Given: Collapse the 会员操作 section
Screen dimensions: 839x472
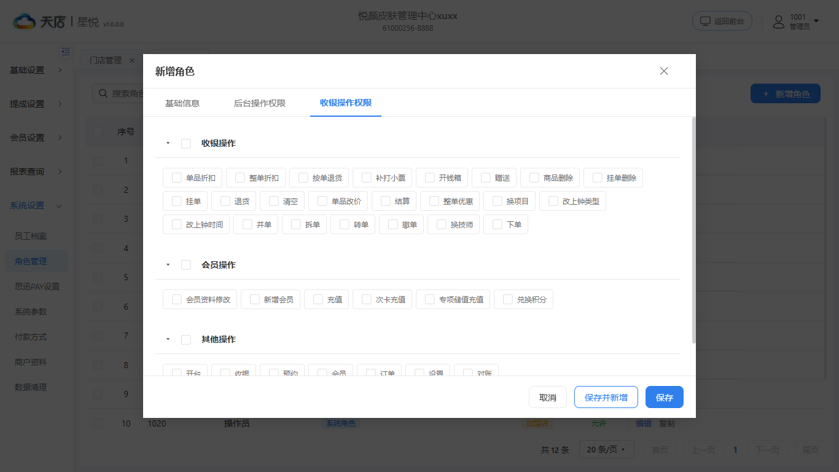Looking at the screenshot, I should click(x=168, y=265).
